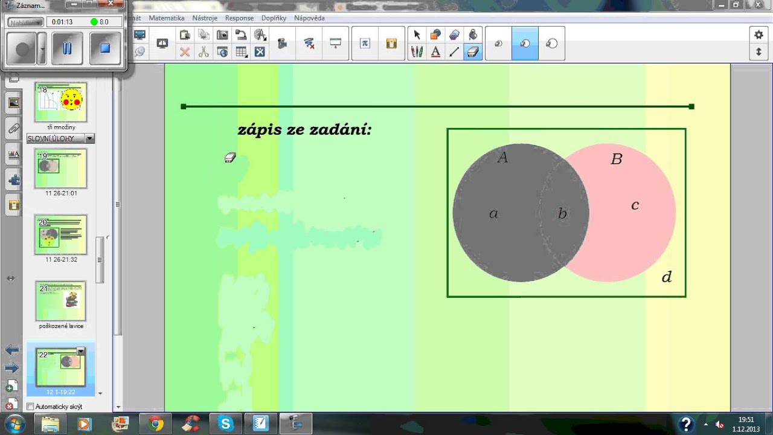Screen dimensions: 773x435
Task: Expand the SLOVNÍ ÚLOHY group dropdown
Action: pos(90,138)
